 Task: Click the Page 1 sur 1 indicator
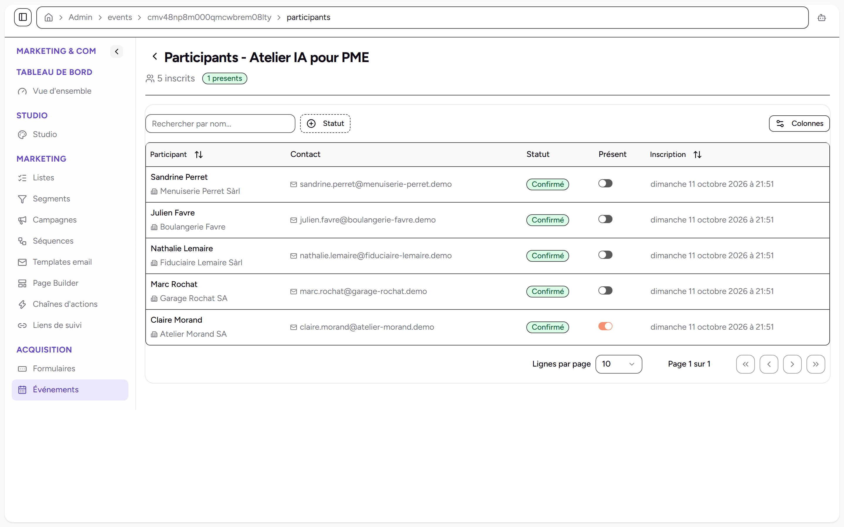689,364
